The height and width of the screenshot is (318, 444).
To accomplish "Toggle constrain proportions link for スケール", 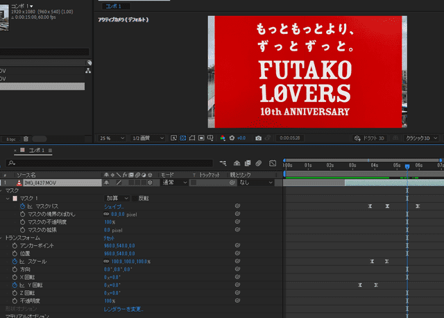I will [106, 261].
